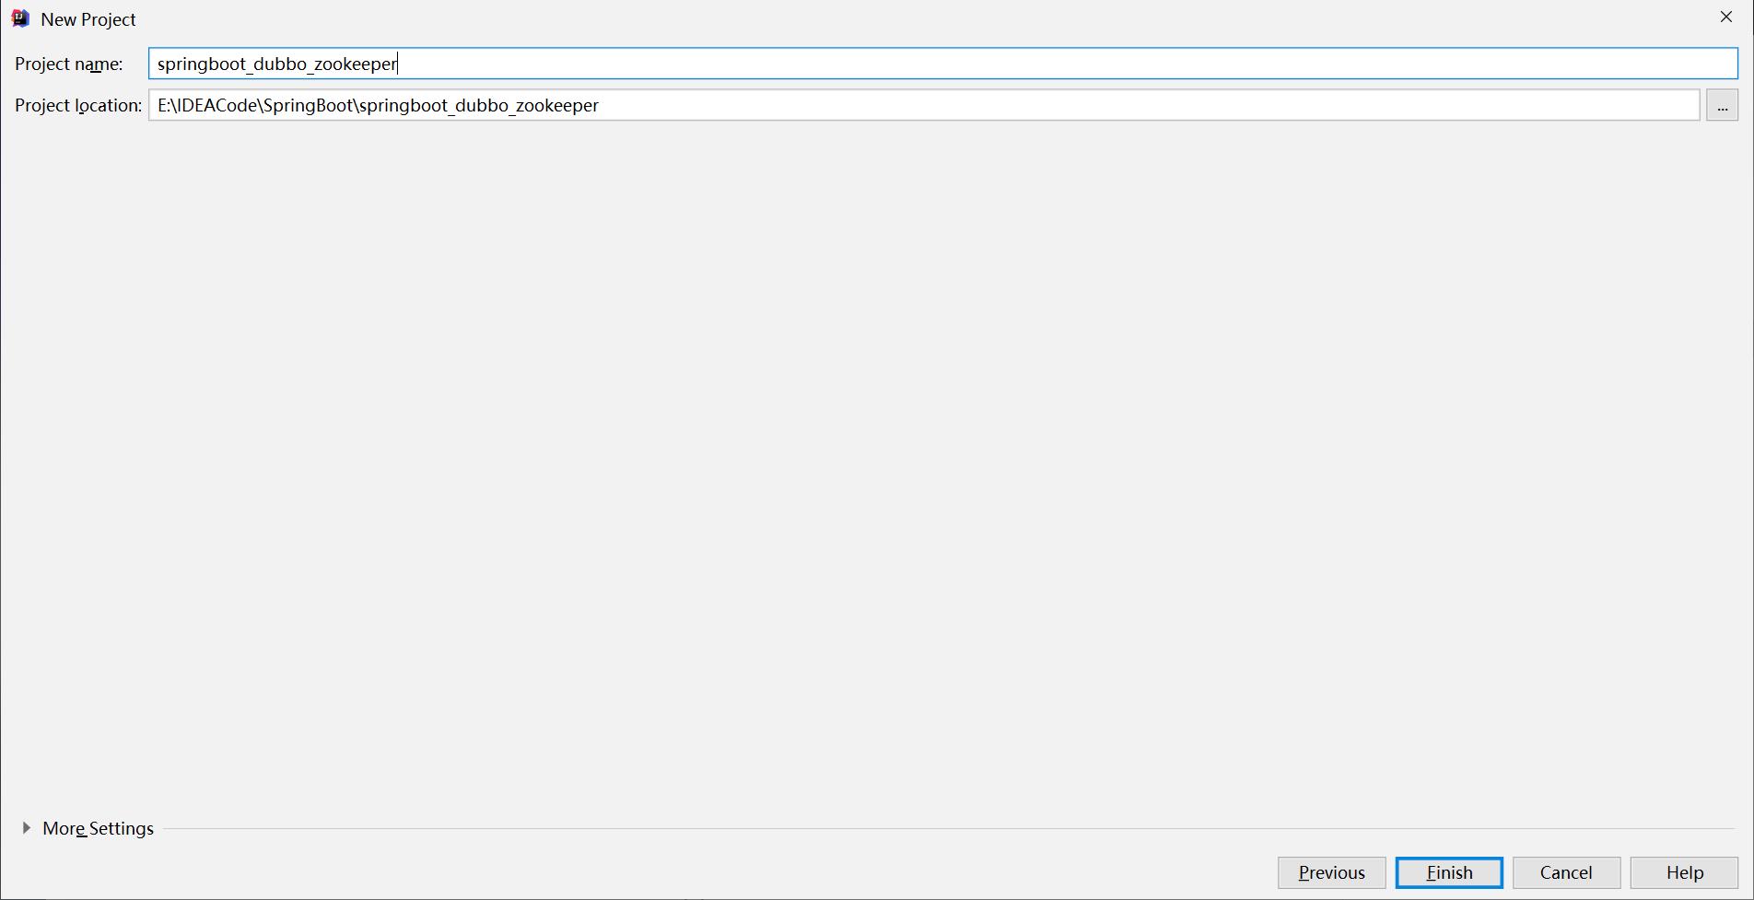Close the New Project dialog window
This screenshot has height=900, width=1754.
1726,18
